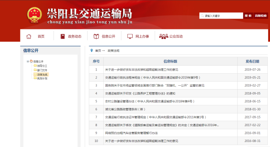
Task: Click the 信息公开 sidebar panel heading
Action: 31,51
